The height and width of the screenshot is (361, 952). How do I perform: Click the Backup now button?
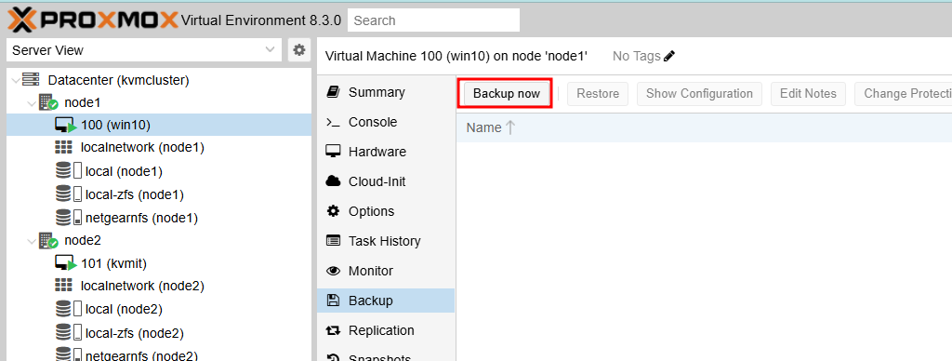coord(507,94)
